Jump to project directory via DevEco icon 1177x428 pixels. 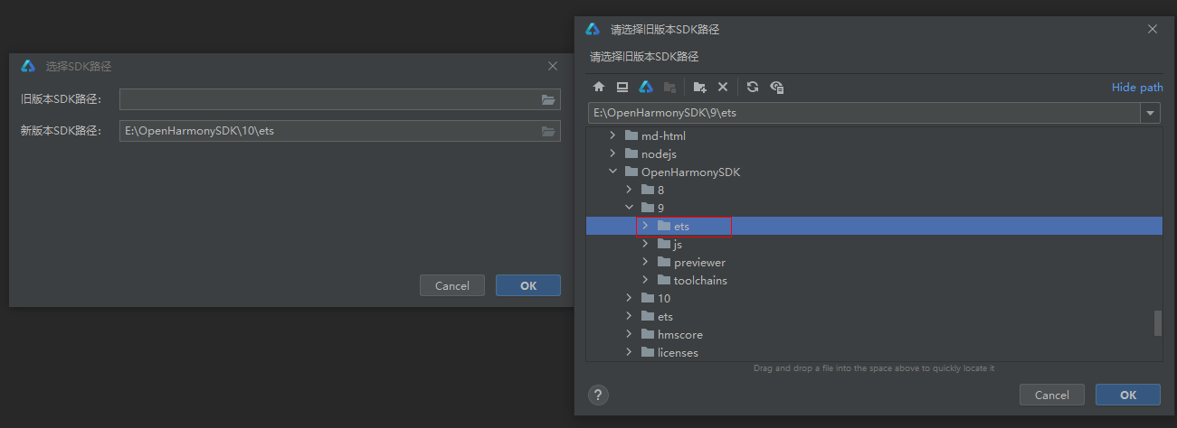646,88
